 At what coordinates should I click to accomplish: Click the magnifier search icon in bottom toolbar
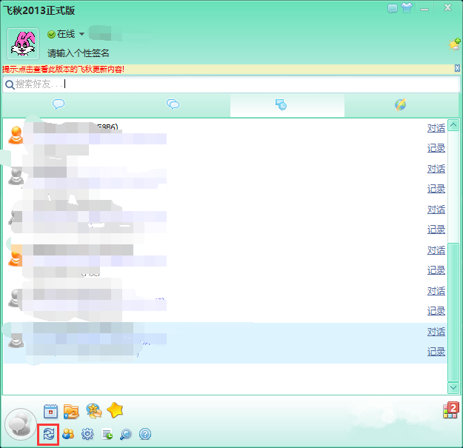coord(126,434)
